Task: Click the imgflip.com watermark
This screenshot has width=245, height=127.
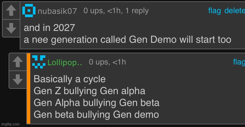Action: pos(10,124)
